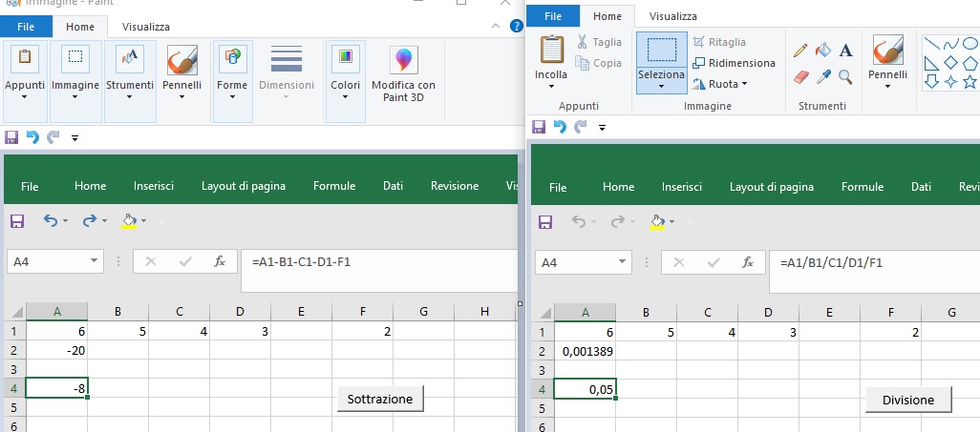Screen dimensions: 980x432
Task: Open File tab in left Paint window
Action: 26,27
